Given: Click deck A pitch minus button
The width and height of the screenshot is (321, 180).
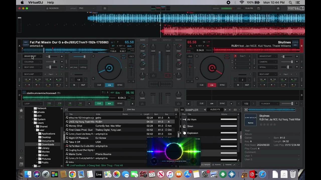Looking at the screenshot, I should tap(129, 81).
